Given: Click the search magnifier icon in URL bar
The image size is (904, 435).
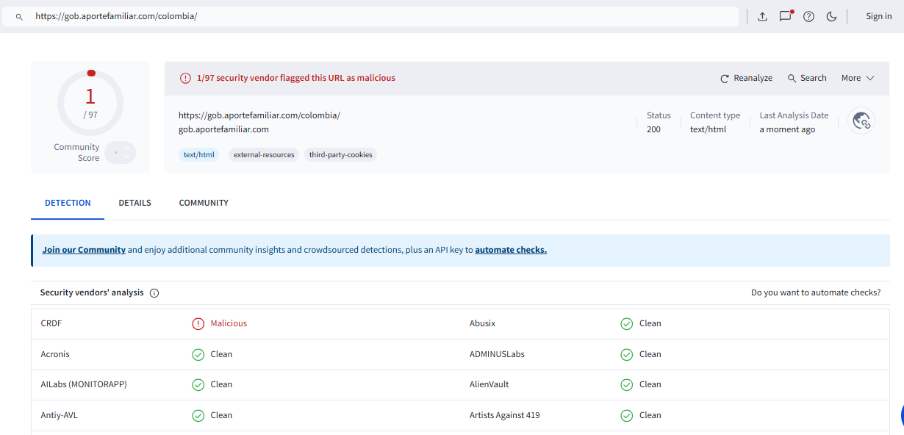Looking at the screenshot, I should pos(19,16).
